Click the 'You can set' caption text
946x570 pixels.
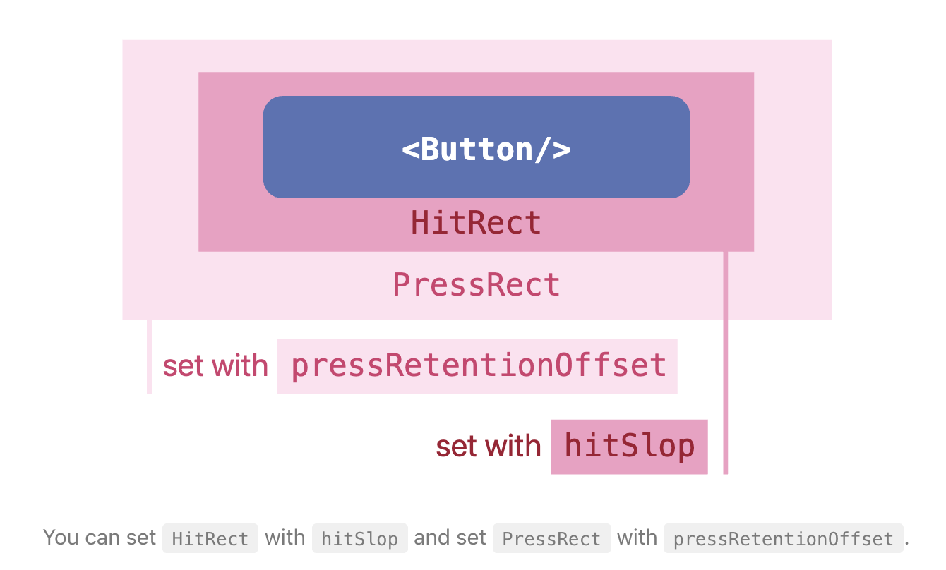[100, 538]
